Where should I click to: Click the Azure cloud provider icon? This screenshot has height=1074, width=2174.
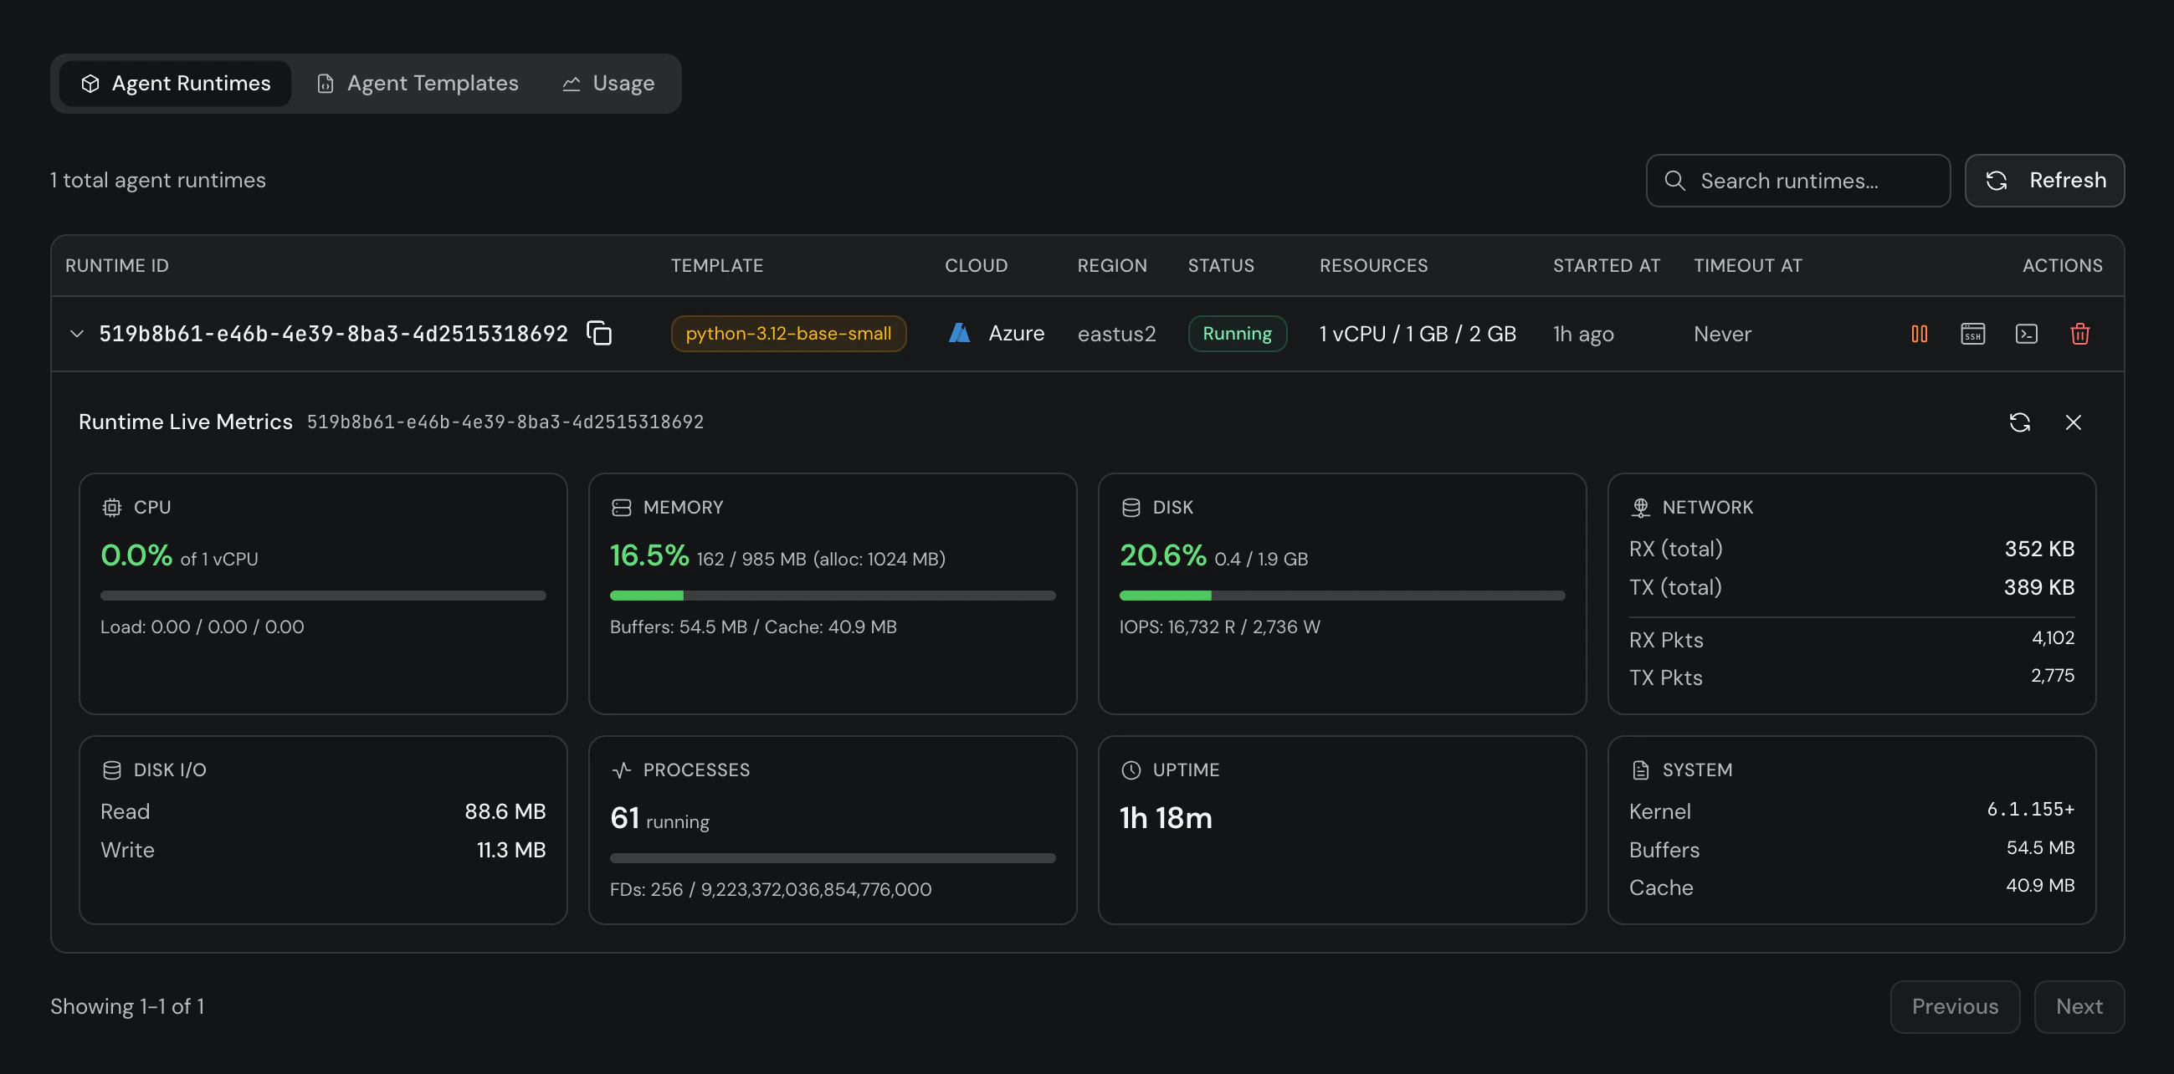pyautogui.click(x=959, y=333)
